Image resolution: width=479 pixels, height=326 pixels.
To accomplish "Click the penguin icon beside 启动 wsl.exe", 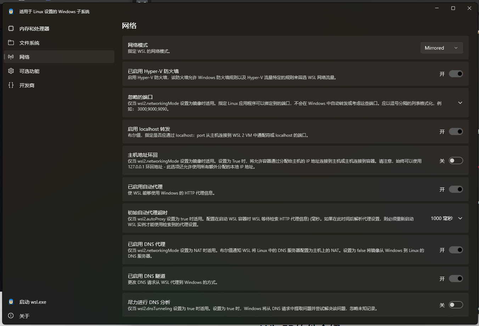I will pyautogui.click(x=11, y=302).
